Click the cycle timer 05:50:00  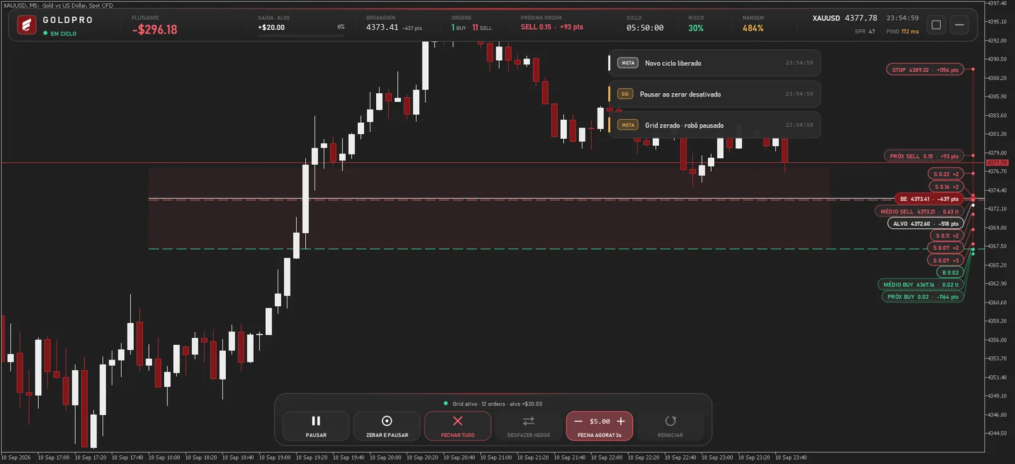(x=645, y=28)
